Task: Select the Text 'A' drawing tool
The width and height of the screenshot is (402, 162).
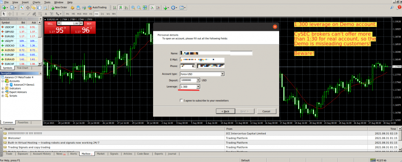Action: point(46,14)
